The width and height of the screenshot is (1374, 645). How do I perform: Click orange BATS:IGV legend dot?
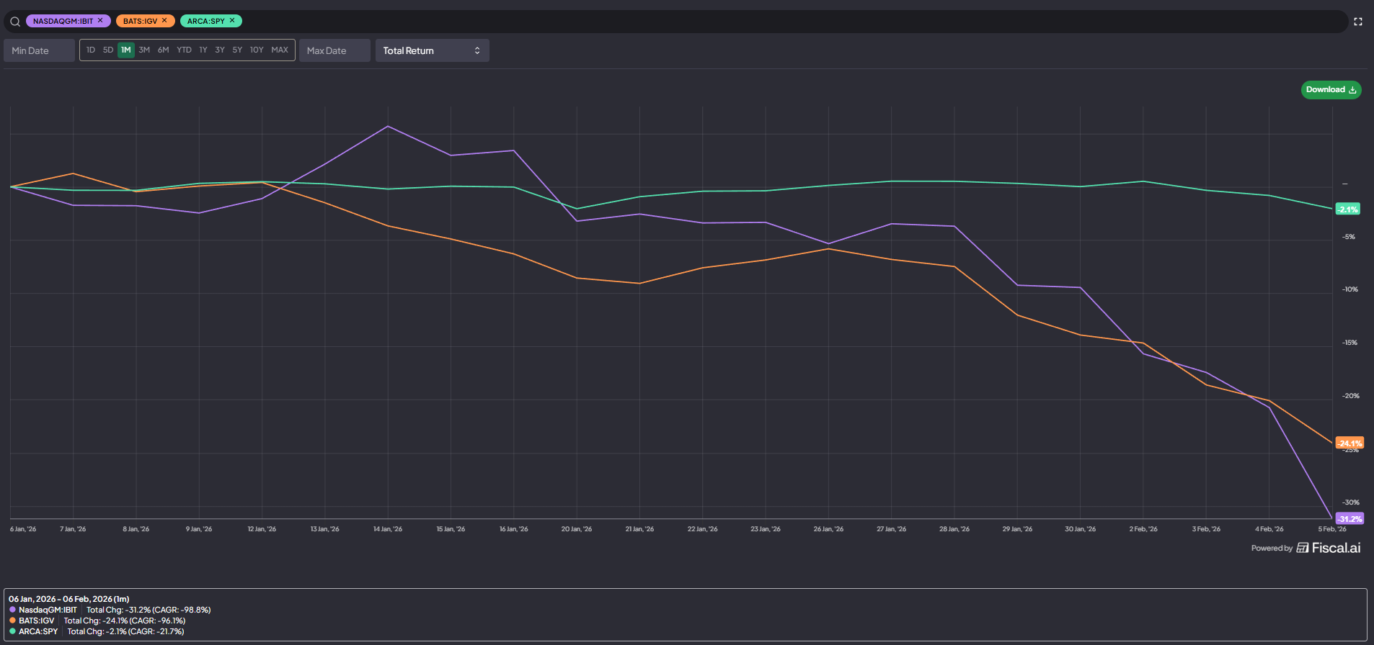(x=12, y=621)
